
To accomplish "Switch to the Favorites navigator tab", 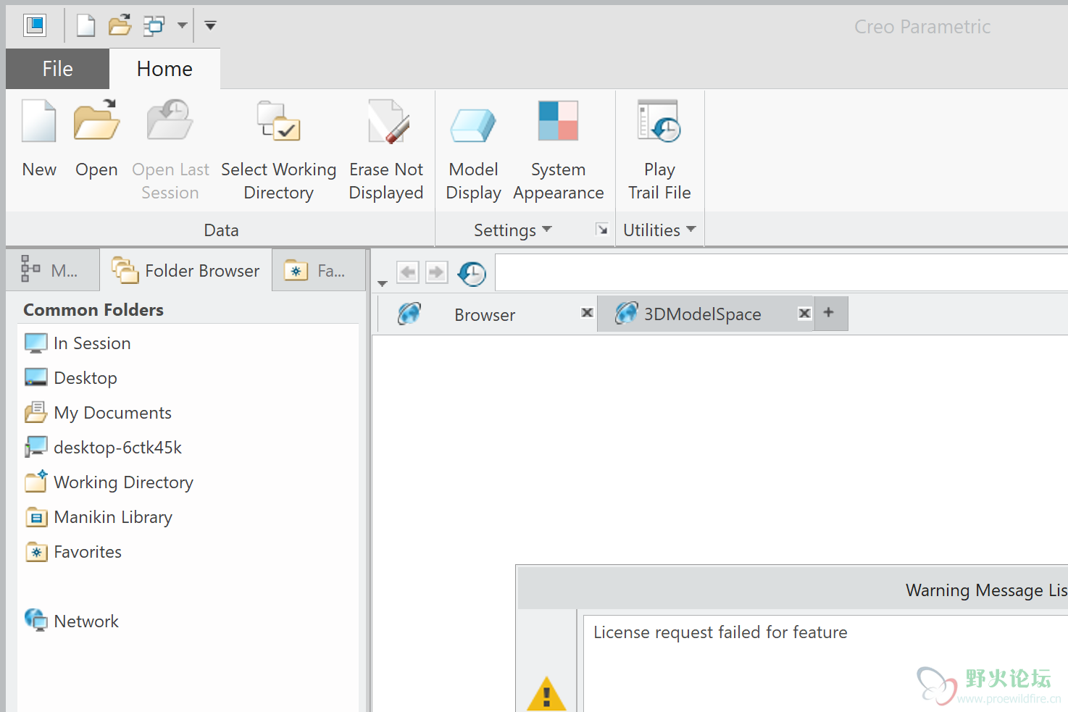I will click(x=319, y=270).
